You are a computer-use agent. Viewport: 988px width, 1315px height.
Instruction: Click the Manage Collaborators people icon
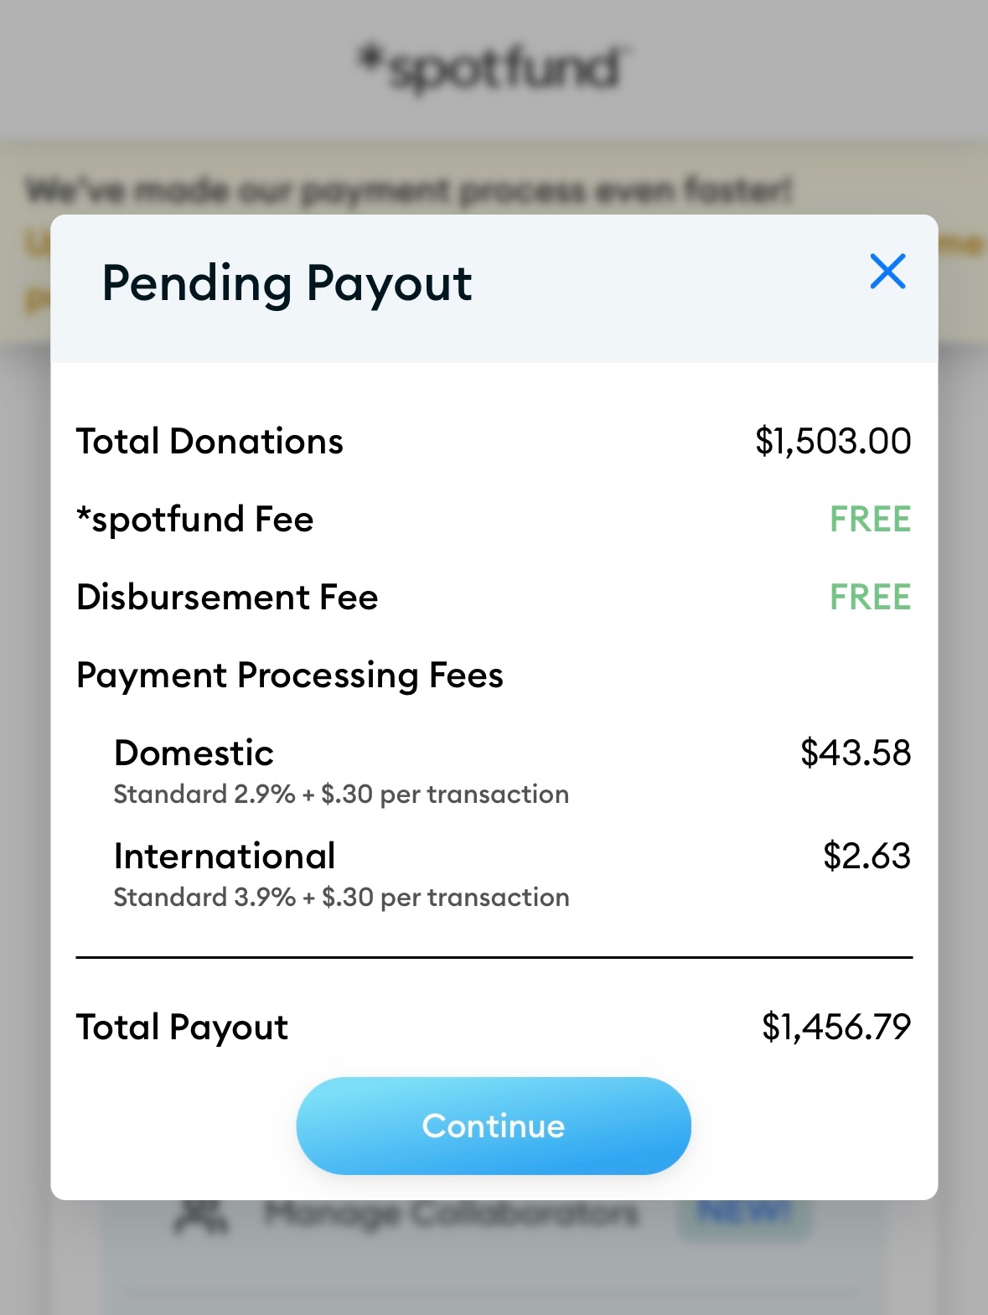coord(201,1216)
